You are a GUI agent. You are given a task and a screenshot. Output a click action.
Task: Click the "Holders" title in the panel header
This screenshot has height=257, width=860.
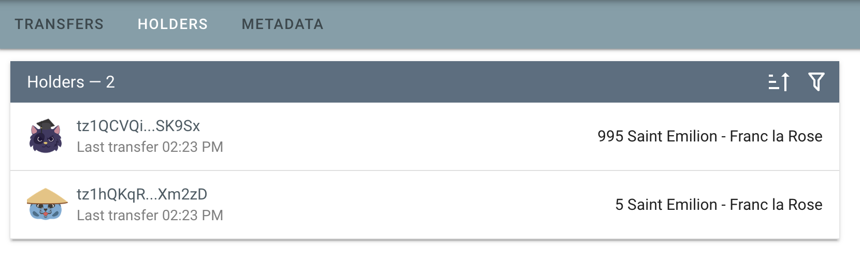pyautogui.click(x=55, y=82)
